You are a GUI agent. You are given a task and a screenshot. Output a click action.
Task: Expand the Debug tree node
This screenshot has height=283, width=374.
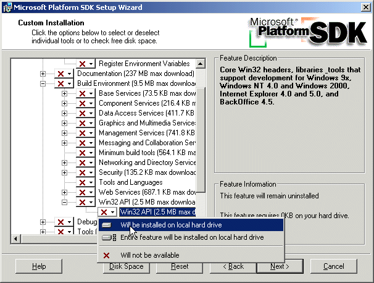tap(43, 222)
